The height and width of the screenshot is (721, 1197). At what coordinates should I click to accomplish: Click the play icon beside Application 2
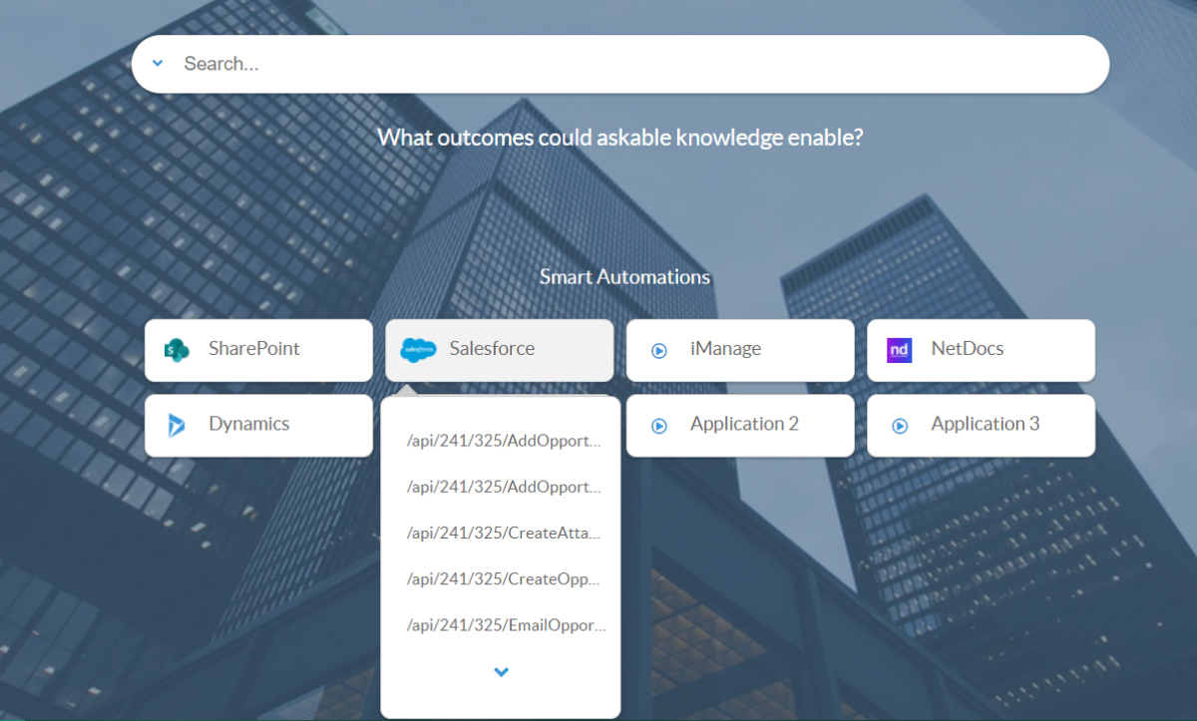(x=658, y=426)
